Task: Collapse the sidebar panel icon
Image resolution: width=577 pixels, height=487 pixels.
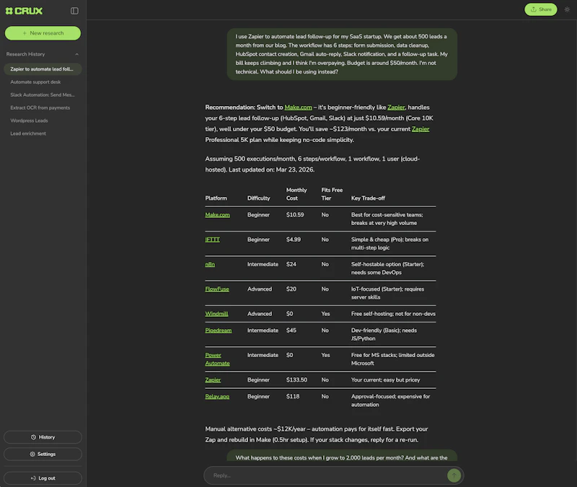Action: point(74,11)
